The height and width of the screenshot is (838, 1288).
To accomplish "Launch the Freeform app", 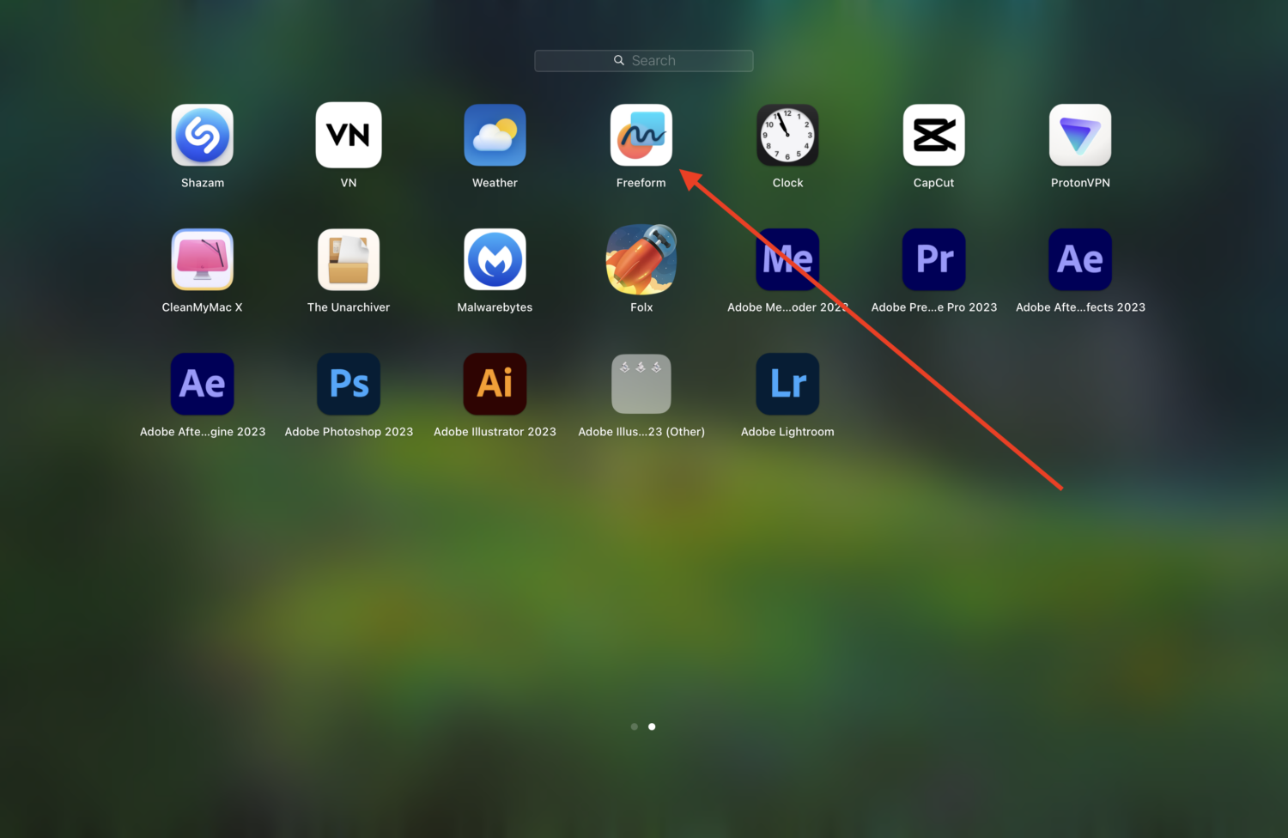I will point(641,135).
